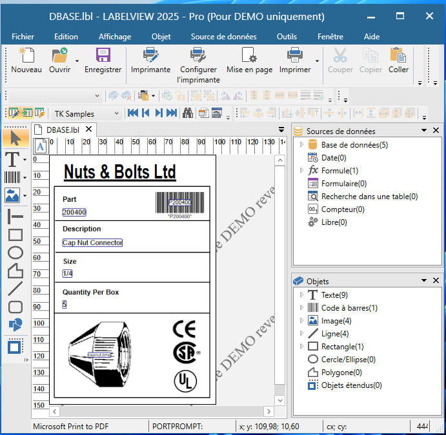Click the Imprimante printer selection icon
Viewport: 446px width, 435px height.
(151, 55)
